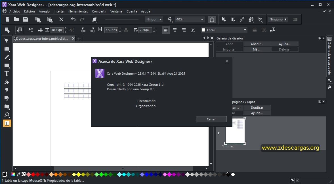334x184 pixels.
Task: Open the Insertar menu
Action: (59, 12)
